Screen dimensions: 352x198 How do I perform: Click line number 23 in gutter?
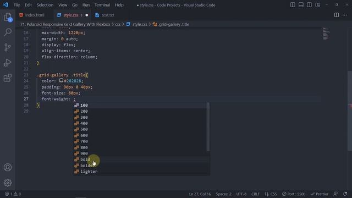click(x=26, y=75)
